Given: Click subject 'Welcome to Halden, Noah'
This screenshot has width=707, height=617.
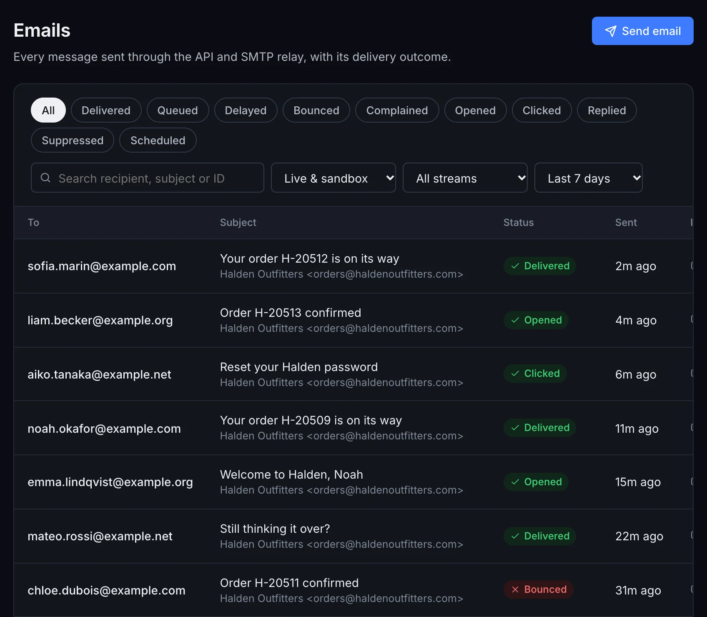Looking at the screenshot, I should click(x=291, y=474).
